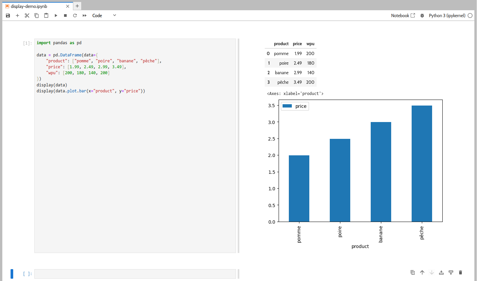Viewport: 477px width, 281px height.
Task: Open the Code cell type dropdown
Action: (104, 16)
